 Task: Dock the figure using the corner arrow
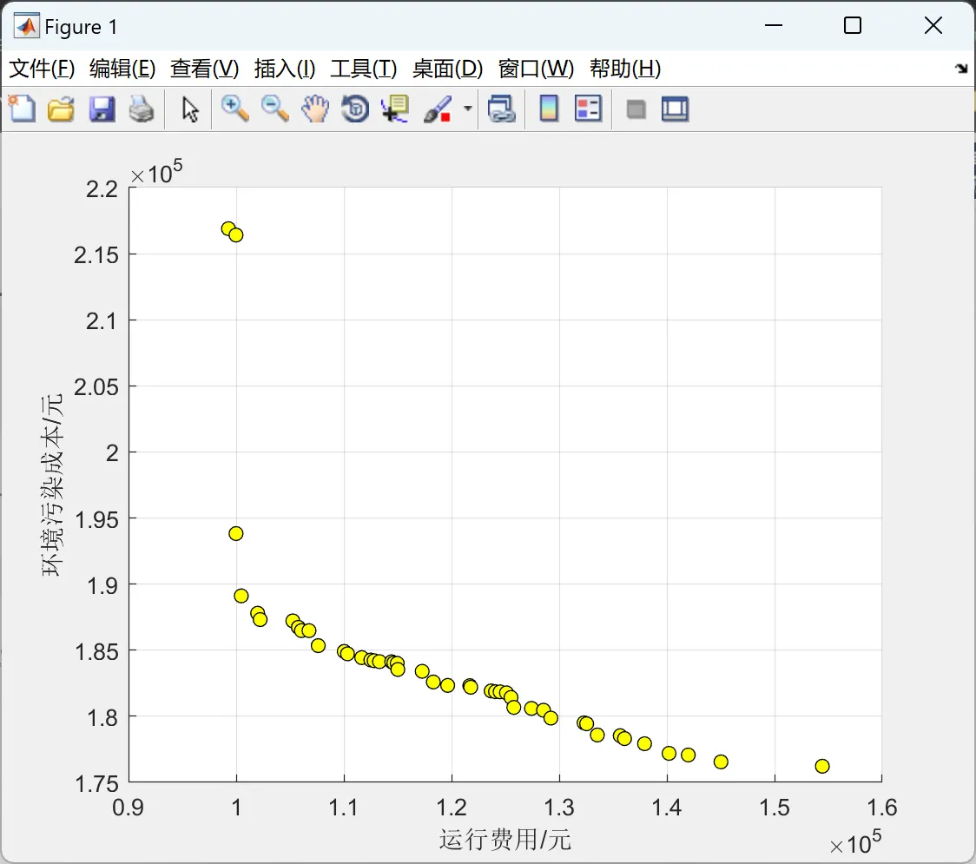(962, 69)
